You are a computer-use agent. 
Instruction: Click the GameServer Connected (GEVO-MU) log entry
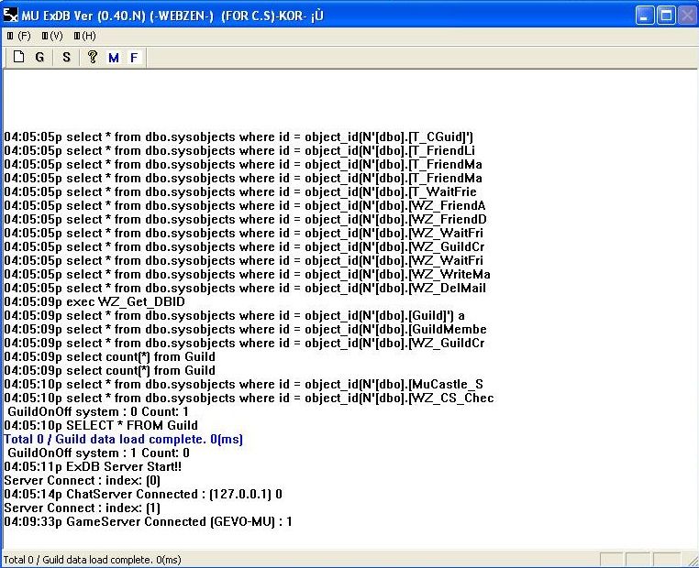[148, 521]
